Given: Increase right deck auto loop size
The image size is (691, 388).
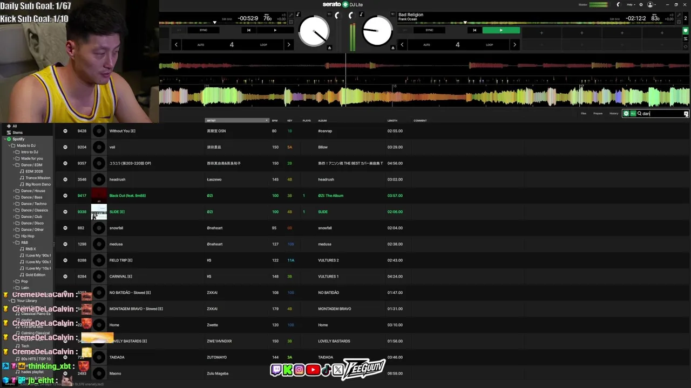Looking at the screenshot, I should click(x=514, y=45).
